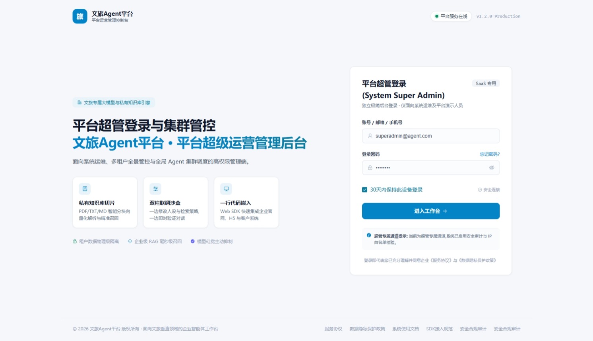Open footer 数据隐私保护政策 link
593x341 pixels.
coord(367,329)
